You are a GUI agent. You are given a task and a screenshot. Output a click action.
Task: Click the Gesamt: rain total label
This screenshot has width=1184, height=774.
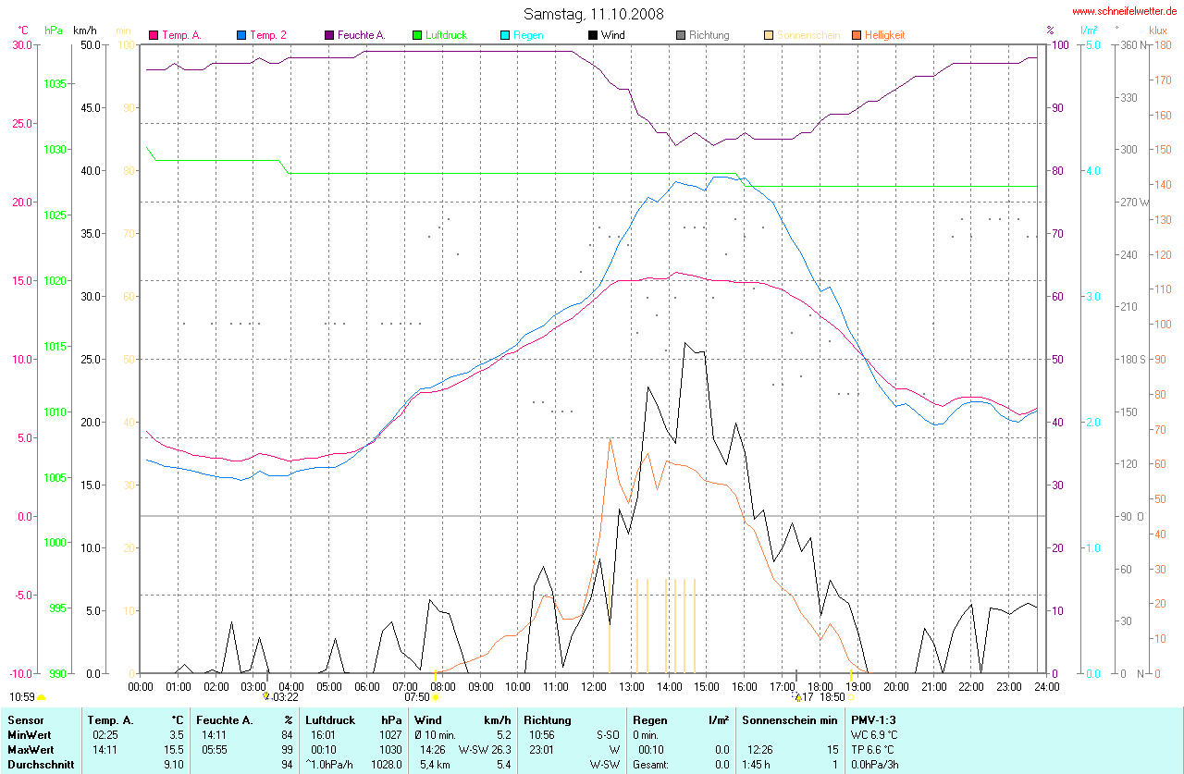pos(651,765)
